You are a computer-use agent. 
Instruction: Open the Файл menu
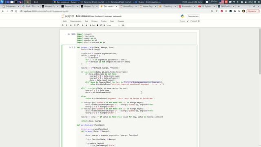[x=65, y=21]
